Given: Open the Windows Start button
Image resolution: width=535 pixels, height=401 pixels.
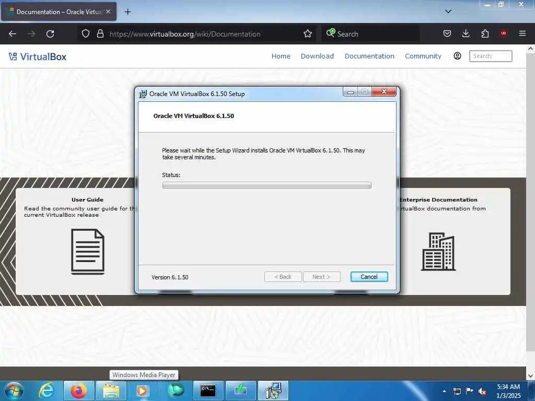Looking at the screenshot, I should (x=14, y=391).
